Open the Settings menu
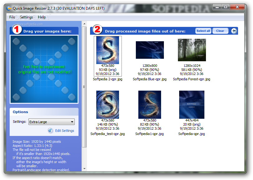The width and height of the screenshot is (253, 180). (x=26, y=17)
